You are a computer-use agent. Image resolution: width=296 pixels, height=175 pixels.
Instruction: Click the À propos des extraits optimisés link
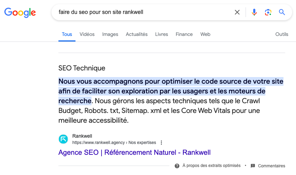(x=211, y=166)
